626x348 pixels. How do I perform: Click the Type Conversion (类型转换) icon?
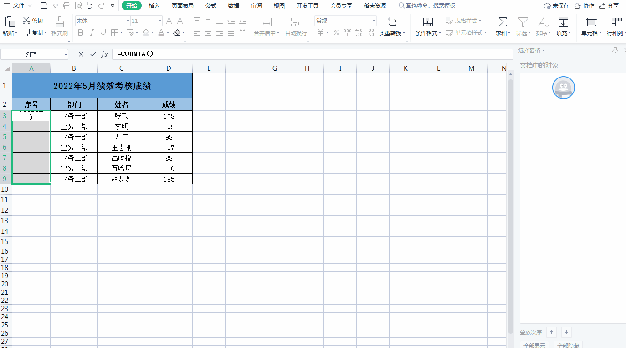pos(392,22)
